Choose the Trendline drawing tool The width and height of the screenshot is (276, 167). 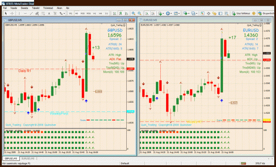[31, 14]
